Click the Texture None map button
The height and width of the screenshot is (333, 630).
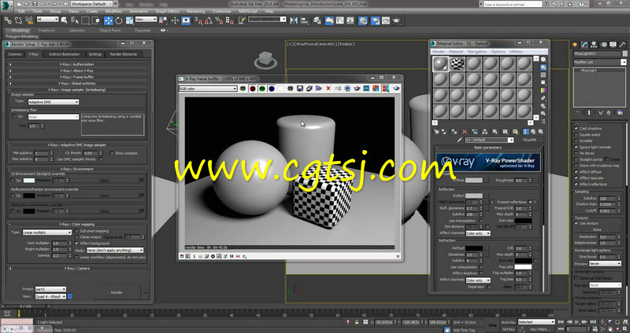point(597,230)
